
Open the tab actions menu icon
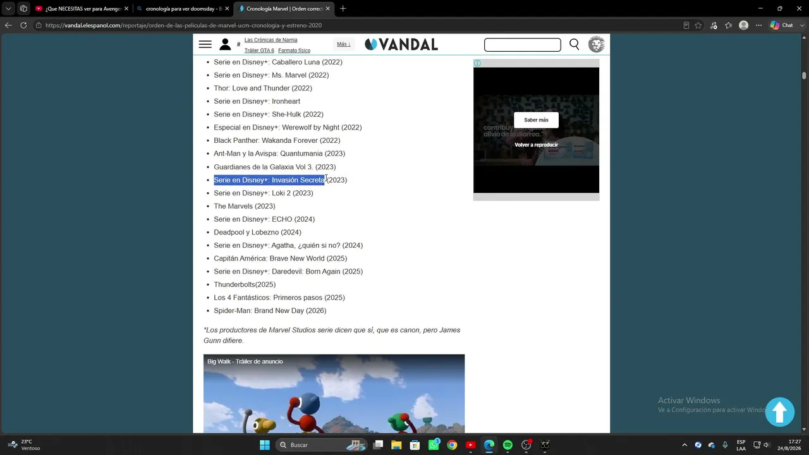[23, 9]
